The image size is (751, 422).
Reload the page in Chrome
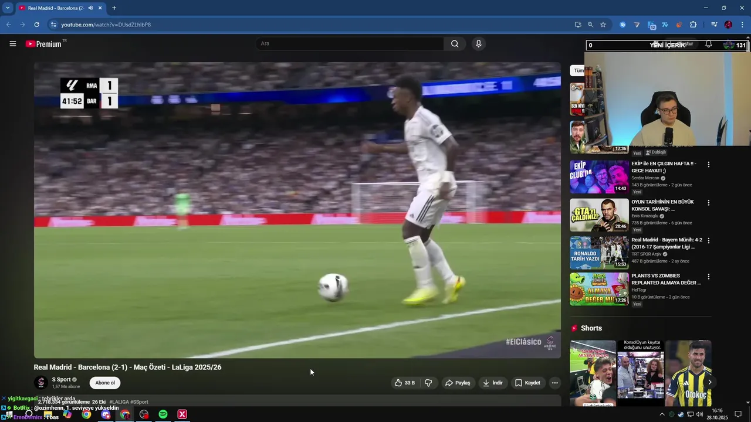tap(36, 25)
